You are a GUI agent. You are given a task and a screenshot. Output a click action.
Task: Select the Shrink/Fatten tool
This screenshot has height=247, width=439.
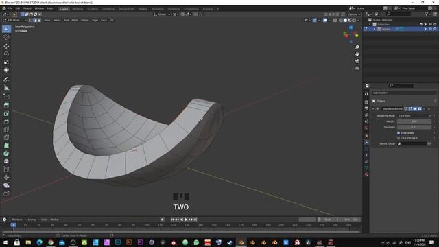[6, 178]
